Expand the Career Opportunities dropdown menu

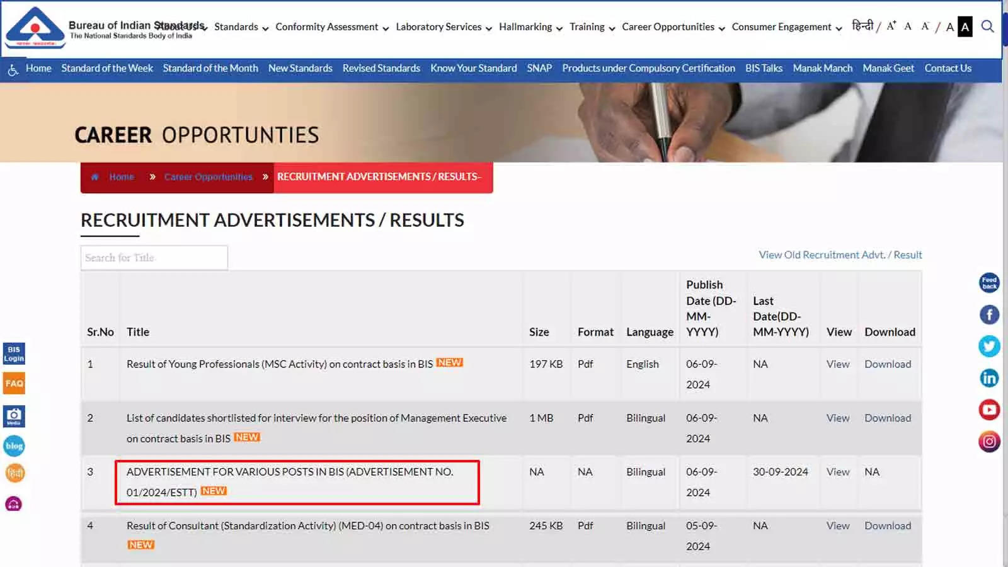tap(673, 27)
